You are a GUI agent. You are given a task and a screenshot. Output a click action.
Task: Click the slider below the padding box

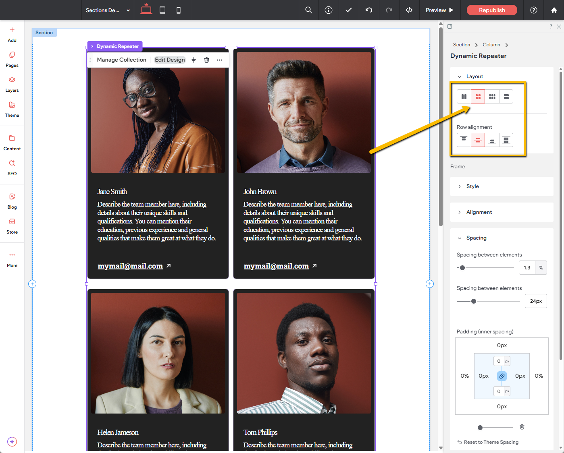coord(495,427)
